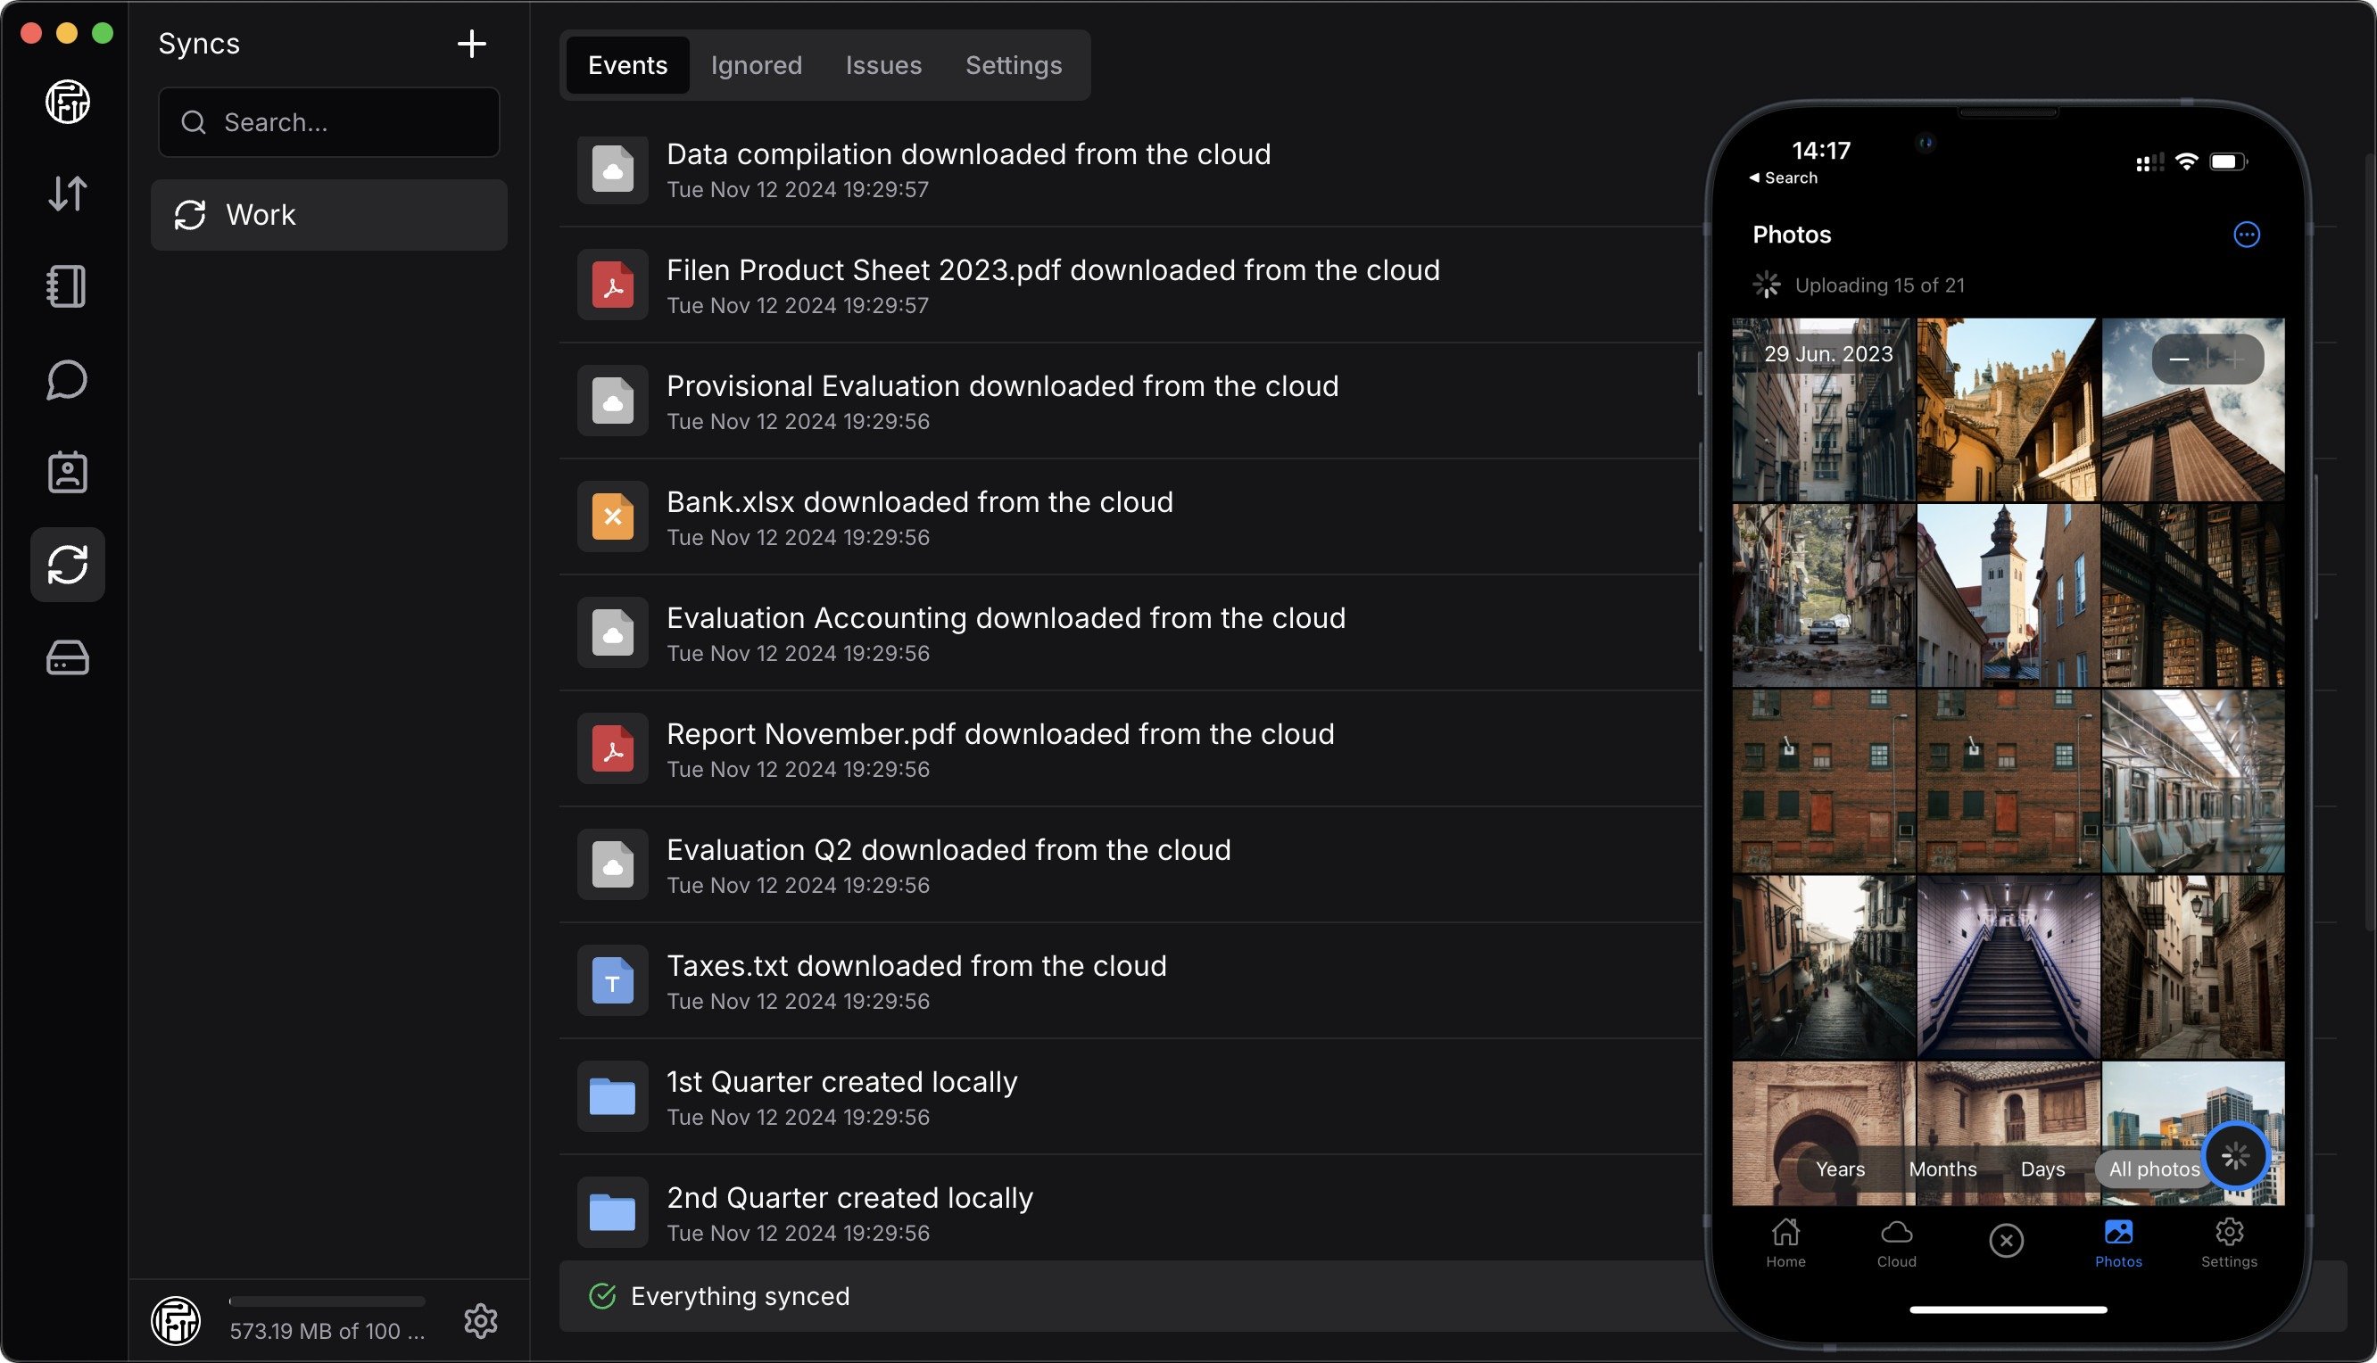Open the Contacts icon in sidebar

pos(68,472)
